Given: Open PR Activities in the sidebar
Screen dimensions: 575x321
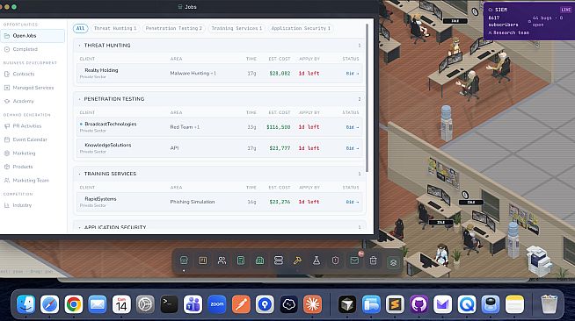Looking at the screenshot, I should (33, 126).
